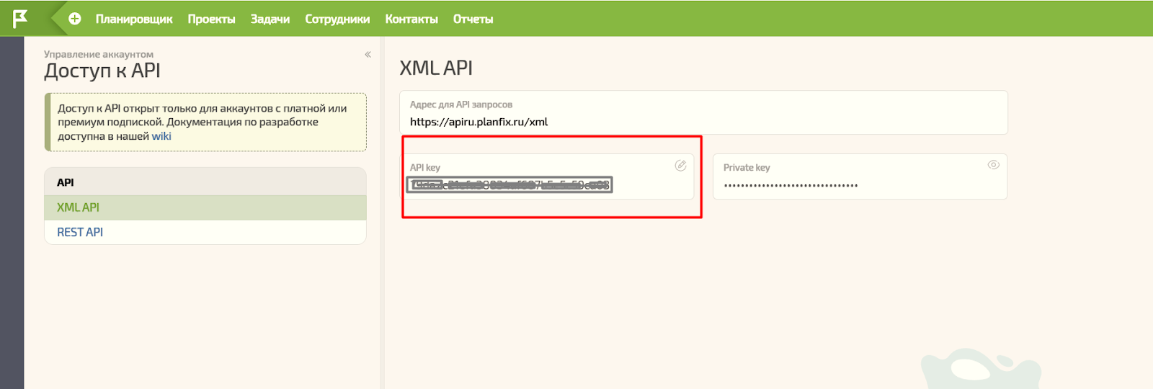Select REST API in the sidebar

(205, 232)
